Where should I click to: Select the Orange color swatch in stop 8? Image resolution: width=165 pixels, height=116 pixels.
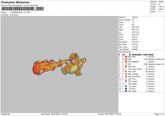(x=126, y=74)
